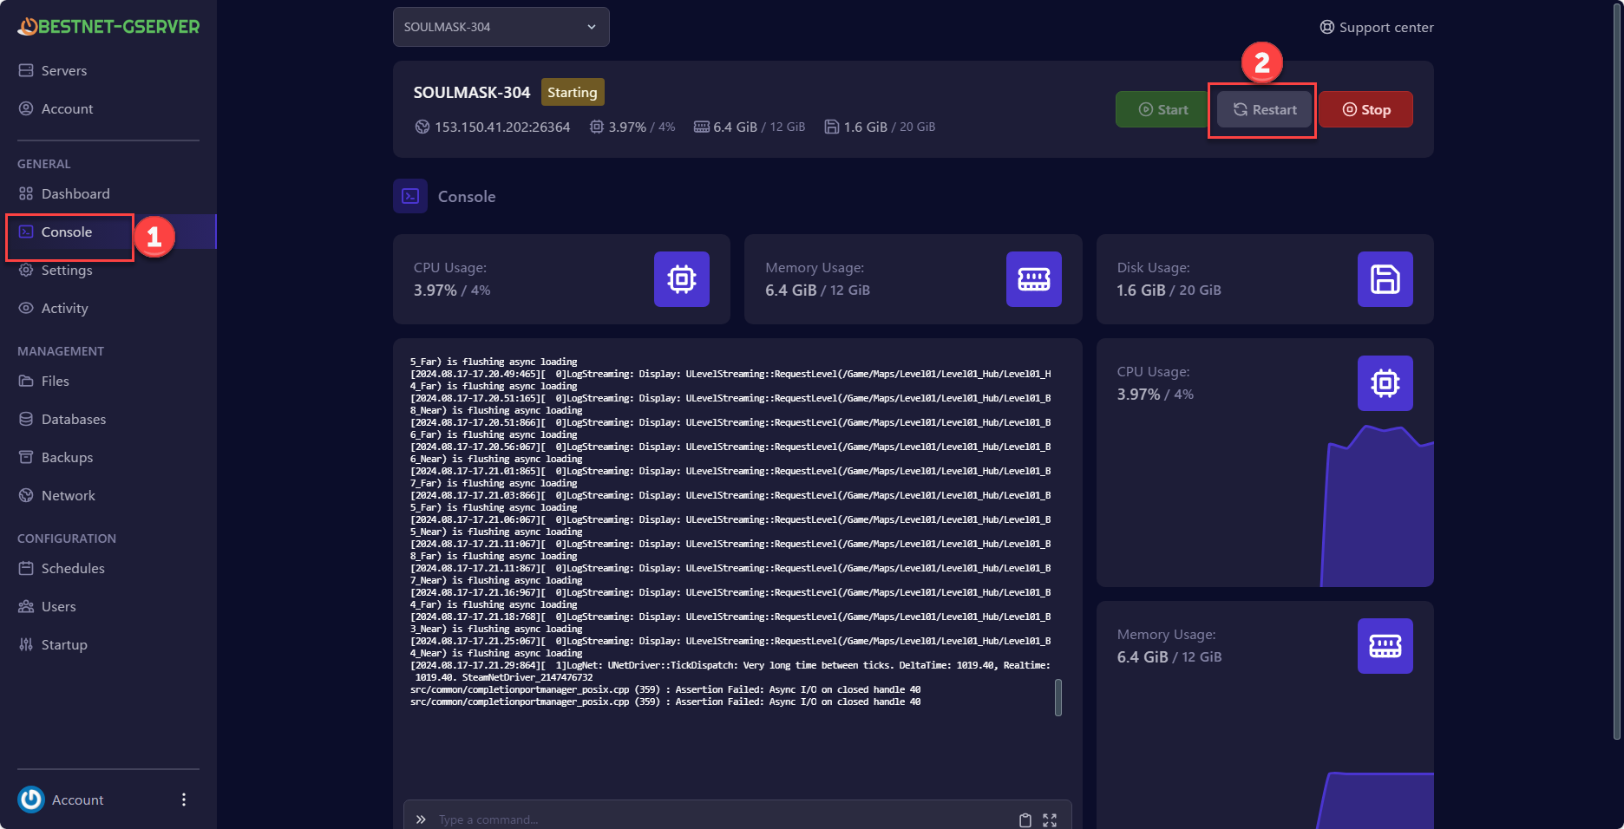
Task: Click the Assertion Failed last console line
Action: click(665, 702)
